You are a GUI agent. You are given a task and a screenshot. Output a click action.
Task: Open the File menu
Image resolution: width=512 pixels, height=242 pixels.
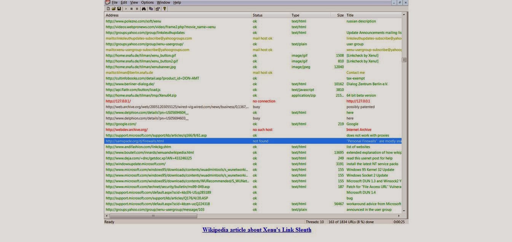pyautogui.click(x=115, y=2)
